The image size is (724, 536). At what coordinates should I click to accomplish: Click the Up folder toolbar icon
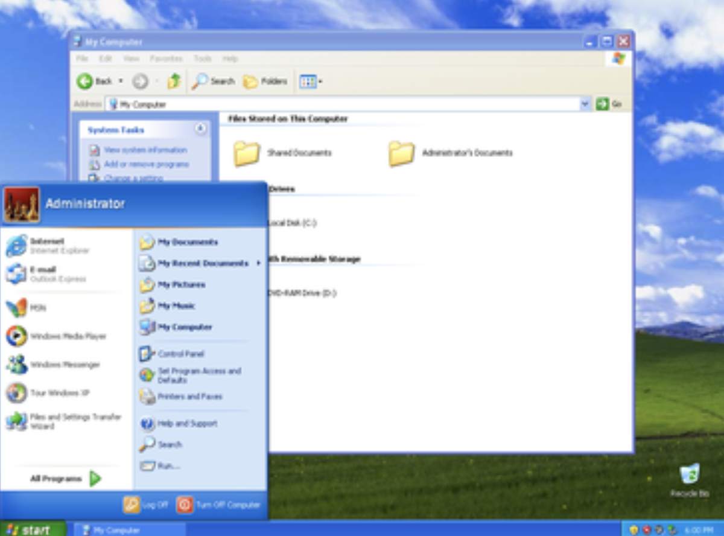174,81
